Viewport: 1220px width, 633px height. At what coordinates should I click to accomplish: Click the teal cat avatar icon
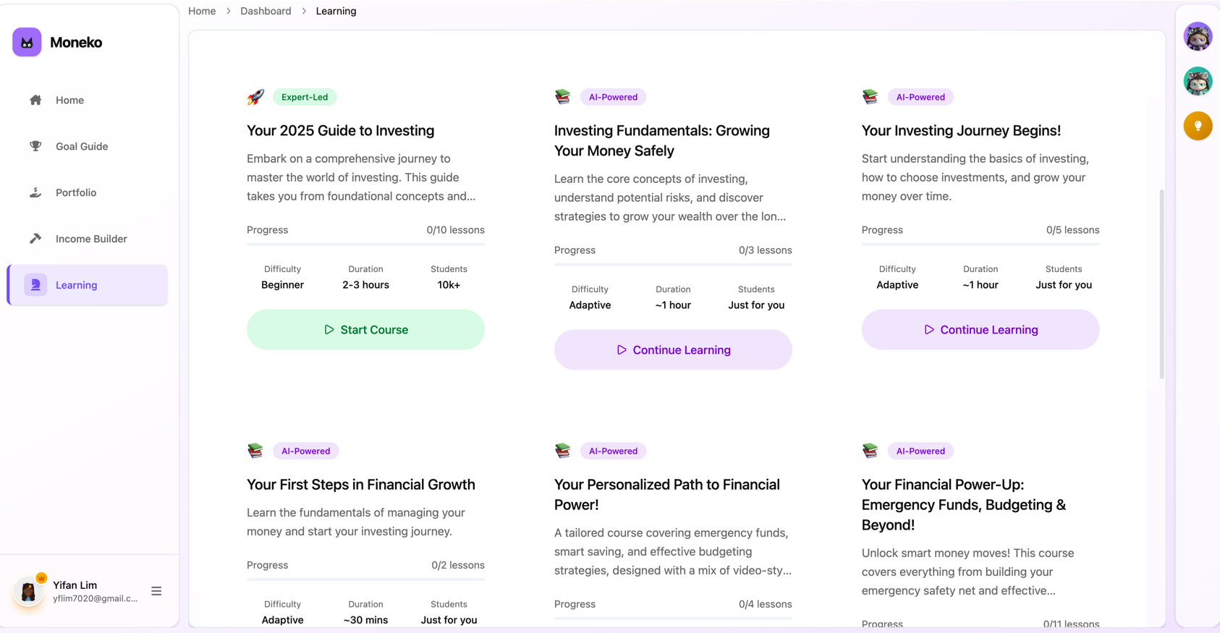point(1198,82)
